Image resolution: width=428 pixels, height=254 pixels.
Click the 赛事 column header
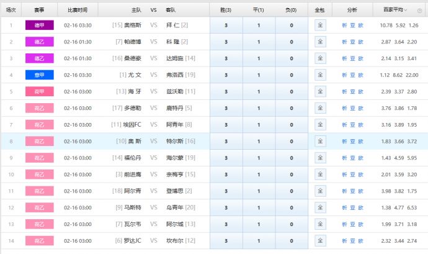pyautogui.click(x=39, y=10)
